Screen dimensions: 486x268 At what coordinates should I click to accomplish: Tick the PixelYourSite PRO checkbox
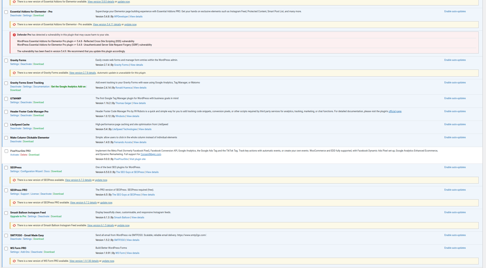click(6, 151)
